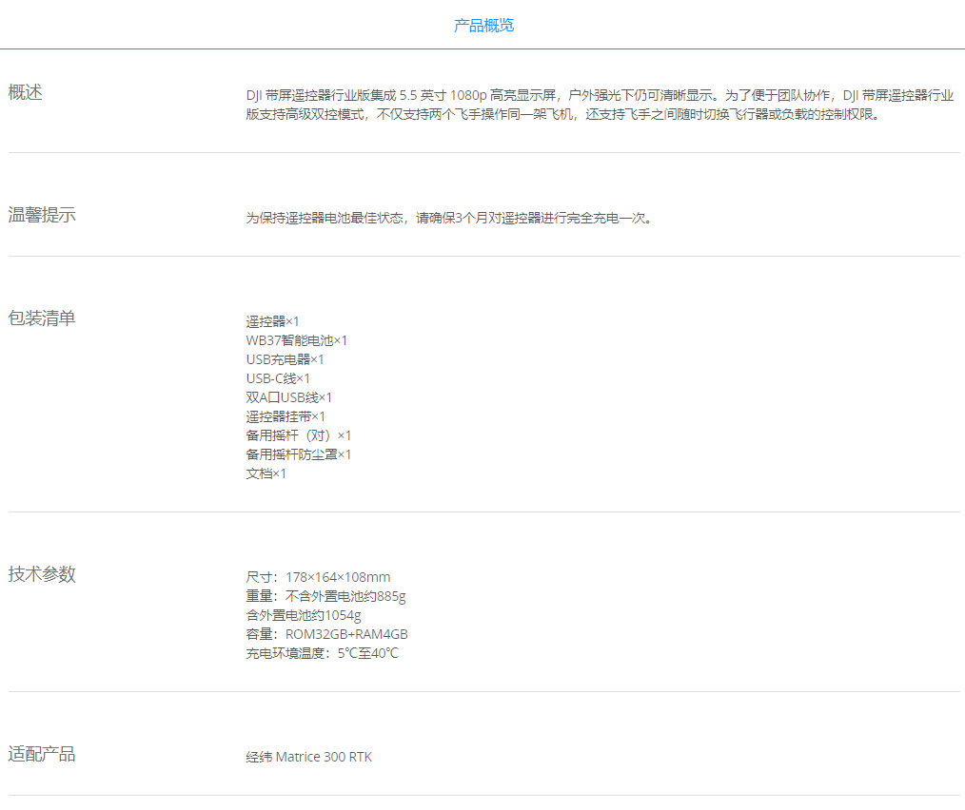
Task: Click the 备用摇杆（对）×1 entry
Action: [x=298, y=435]
